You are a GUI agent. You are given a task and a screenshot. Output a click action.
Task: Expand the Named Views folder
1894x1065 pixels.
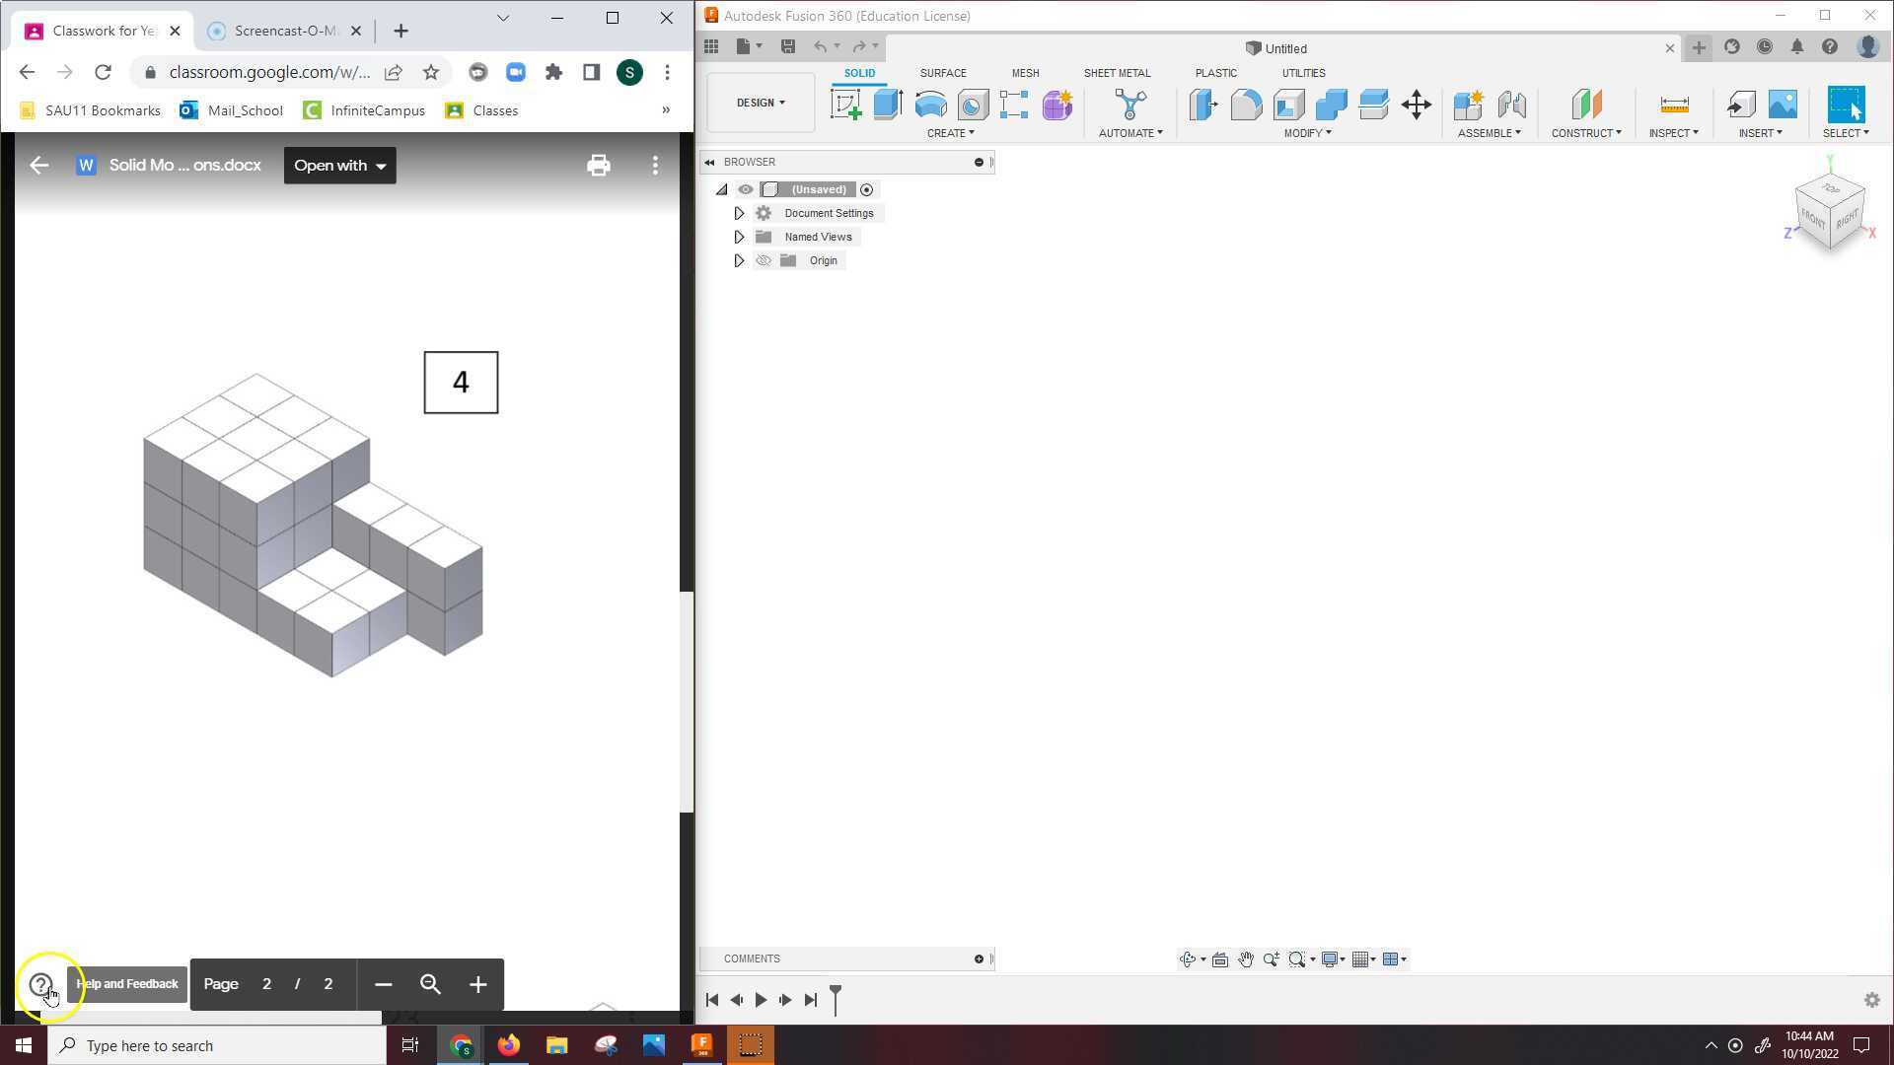click(x=739, y=237)
